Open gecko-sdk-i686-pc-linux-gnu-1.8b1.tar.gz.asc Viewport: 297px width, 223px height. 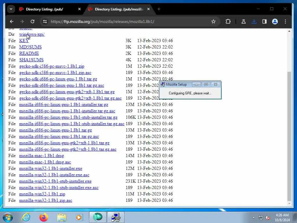point(61,85)
